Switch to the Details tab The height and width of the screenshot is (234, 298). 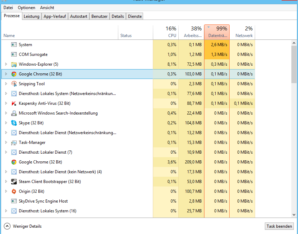(x=118, y=16)
